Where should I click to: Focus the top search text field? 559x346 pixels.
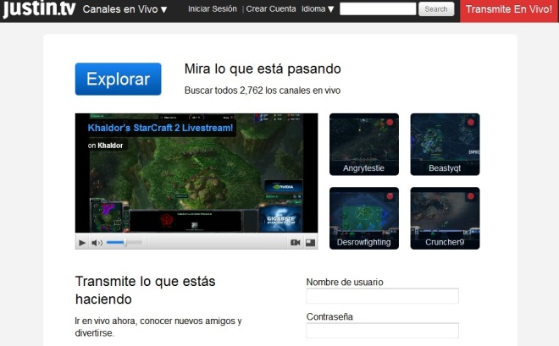[378, 9]
